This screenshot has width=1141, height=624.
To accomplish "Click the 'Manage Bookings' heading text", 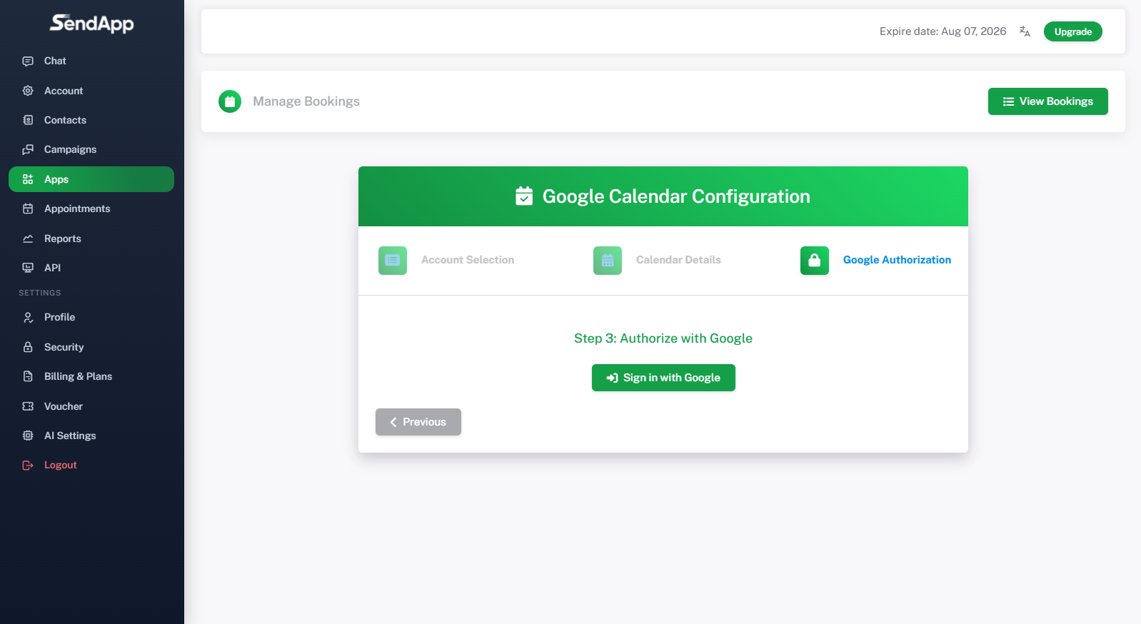I will tap(306, 101).
